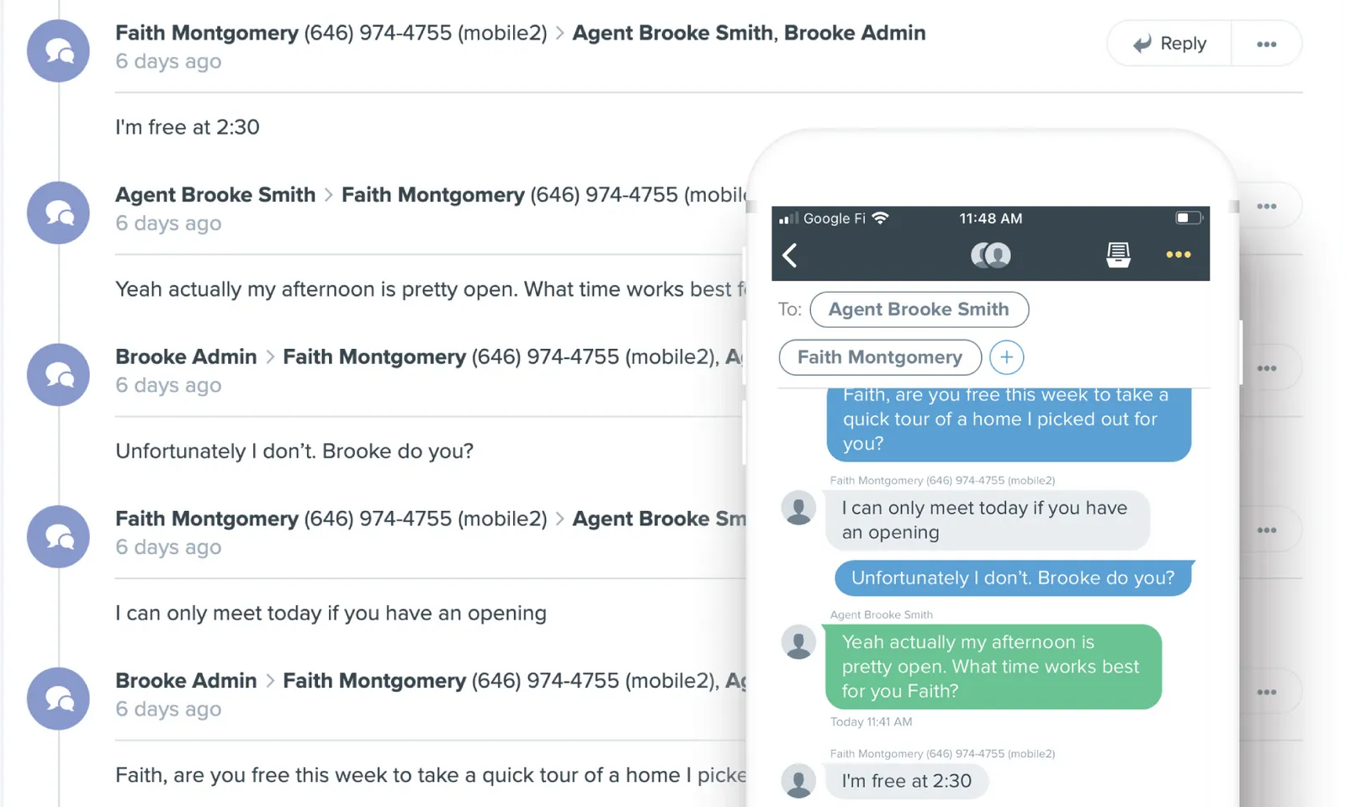Screen dimensions: 1346x807
Task: Tap the plus icon to add a recipient
Action: click(x=1006, y=357)
